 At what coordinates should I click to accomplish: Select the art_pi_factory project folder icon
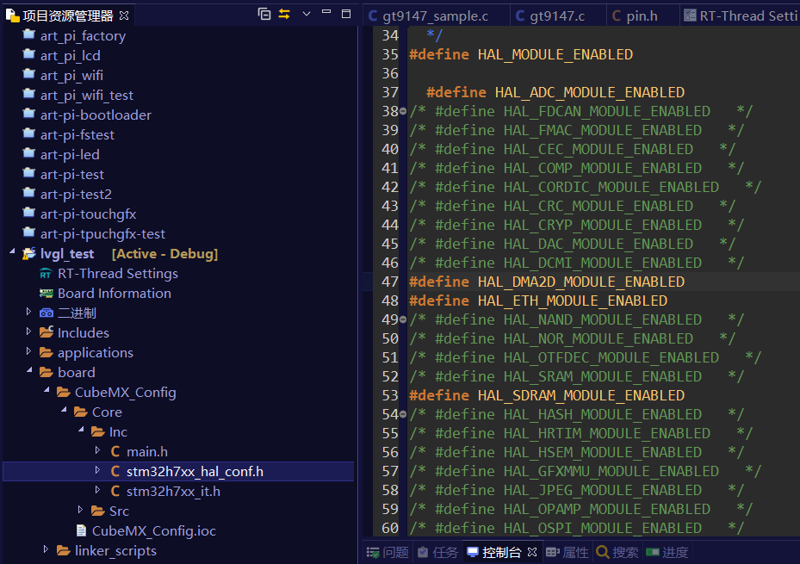tap(29, 34)
